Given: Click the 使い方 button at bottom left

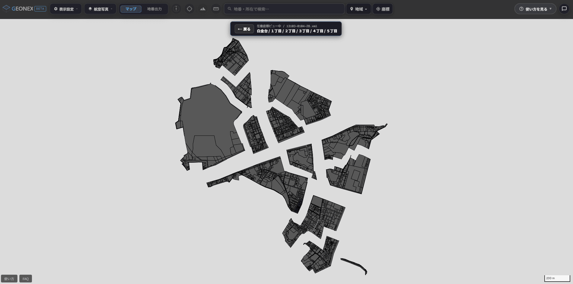Looking at the screenshot, I should [9, 279].
